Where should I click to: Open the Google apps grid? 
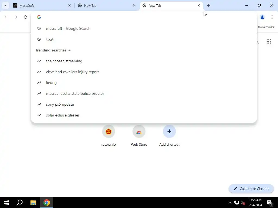click(x=269, y=41)
